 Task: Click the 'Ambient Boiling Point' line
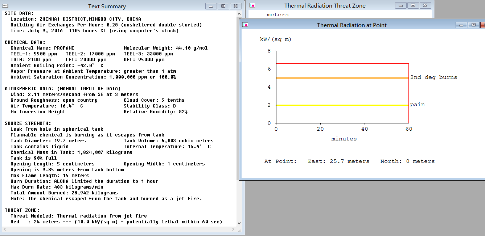57,66
